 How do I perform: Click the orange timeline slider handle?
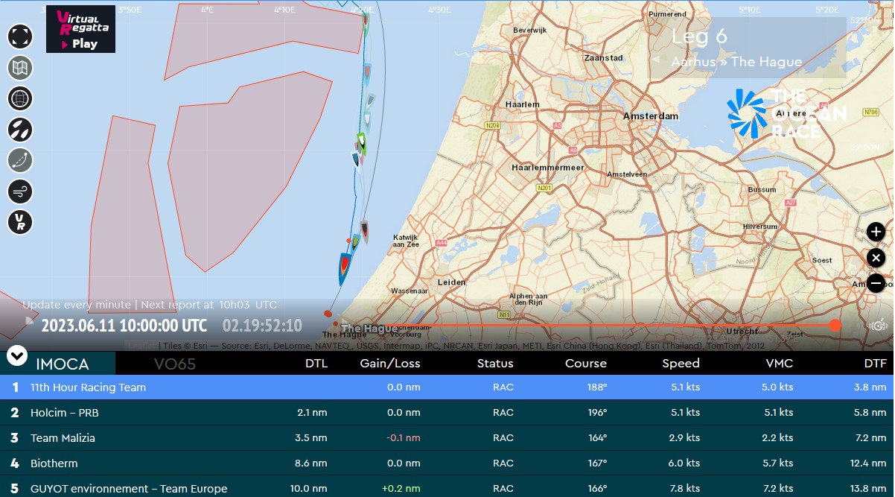pos(835,325)
